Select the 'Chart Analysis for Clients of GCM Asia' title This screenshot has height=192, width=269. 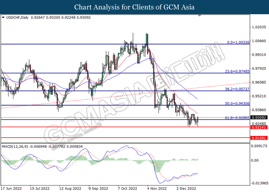tap(134, 7)
